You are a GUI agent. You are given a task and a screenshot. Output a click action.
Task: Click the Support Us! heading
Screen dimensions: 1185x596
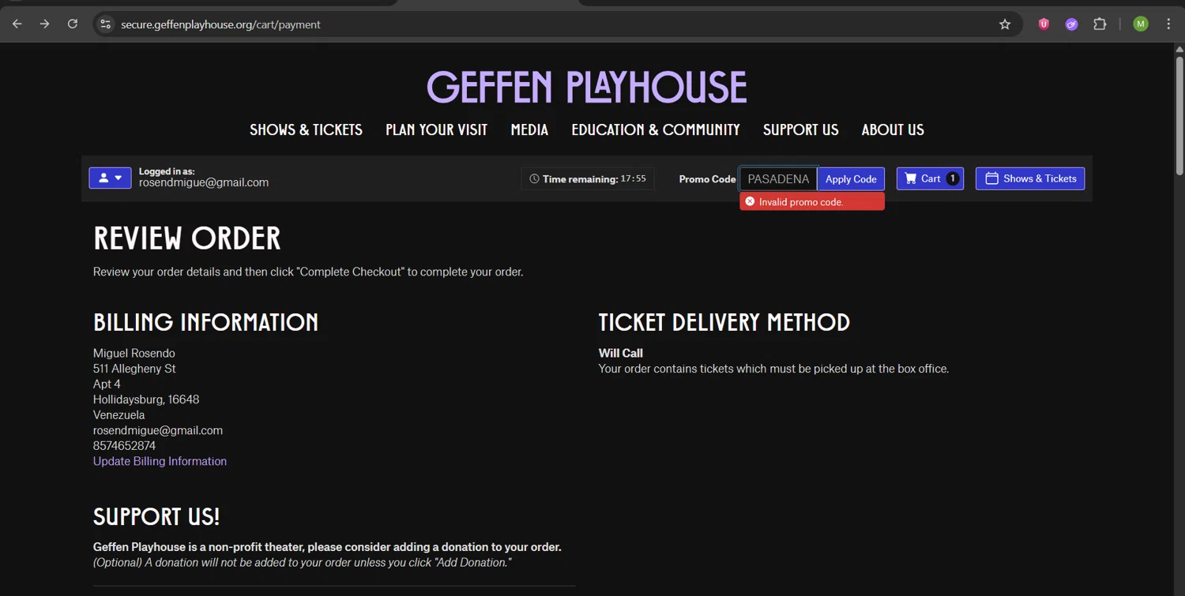(156, 516)
